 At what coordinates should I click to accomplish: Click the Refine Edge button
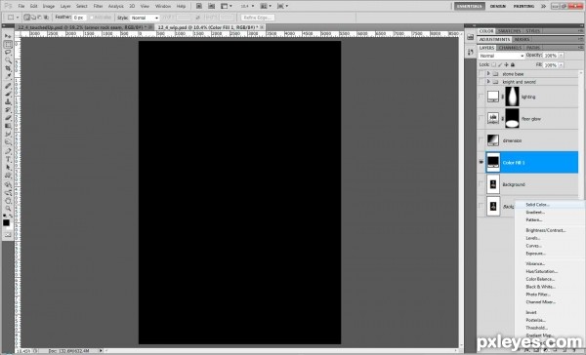(x=258, y=18)
